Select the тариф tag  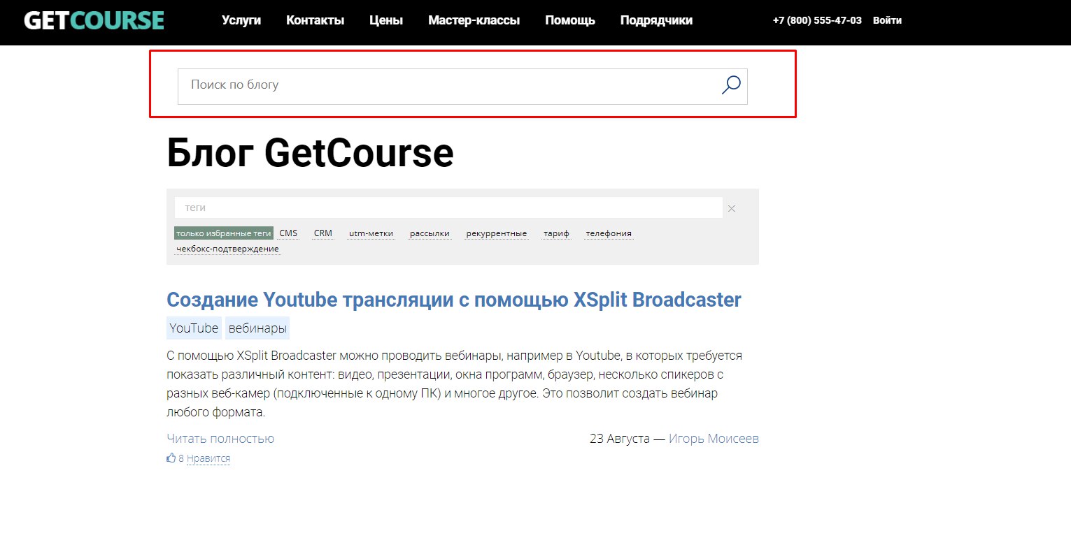tap(557, 233)
